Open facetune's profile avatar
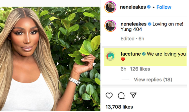This screenshot has height=112, width=189. [x=110, y=56]
